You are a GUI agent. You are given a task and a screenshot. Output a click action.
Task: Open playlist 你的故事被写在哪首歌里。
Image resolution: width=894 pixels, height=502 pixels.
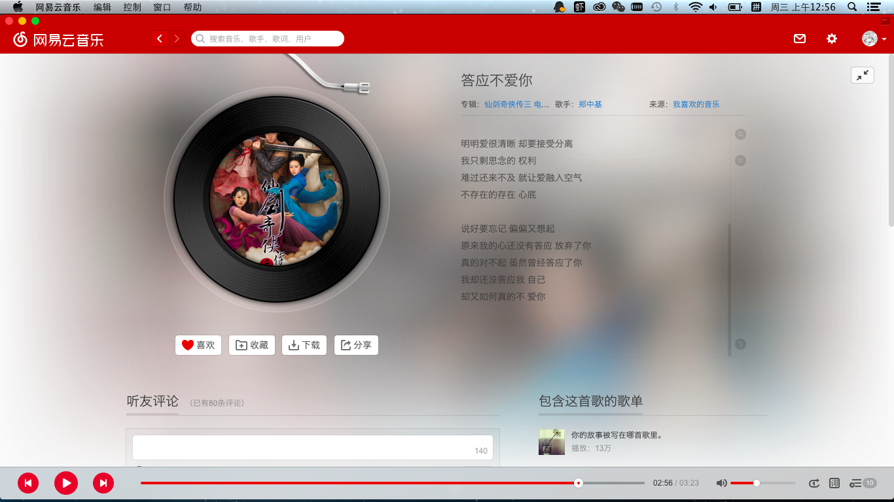(617, 435)
